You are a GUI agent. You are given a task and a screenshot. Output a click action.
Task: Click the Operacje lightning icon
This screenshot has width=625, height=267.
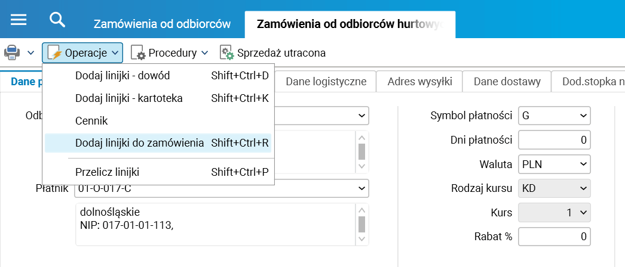tap(54, 53)
